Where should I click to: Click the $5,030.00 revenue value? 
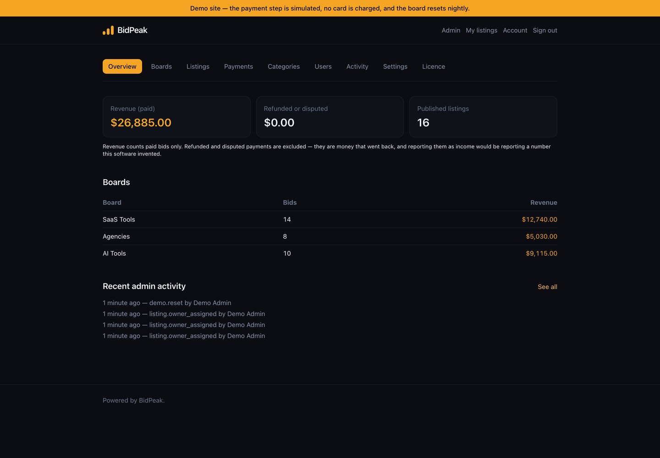click(x=541, y=236)
